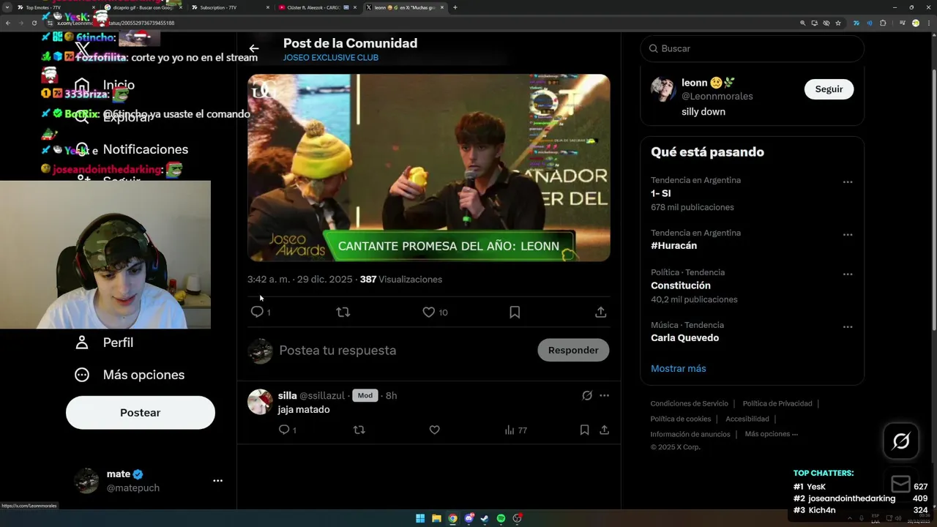Open options for trend 'Constitución'
Image resolution: width=937 pixels, height=527 pixels.
click(848, 274)
